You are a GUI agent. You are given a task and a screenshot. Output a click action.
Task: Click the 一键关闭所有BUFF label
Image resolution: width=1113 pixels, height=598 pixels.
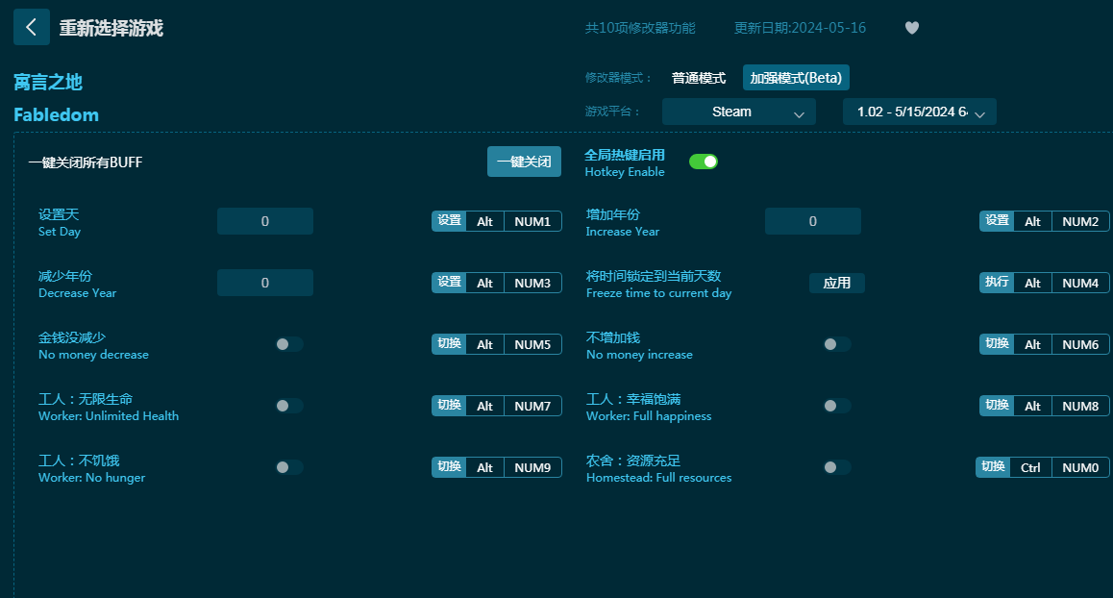[x=86, y=162]
